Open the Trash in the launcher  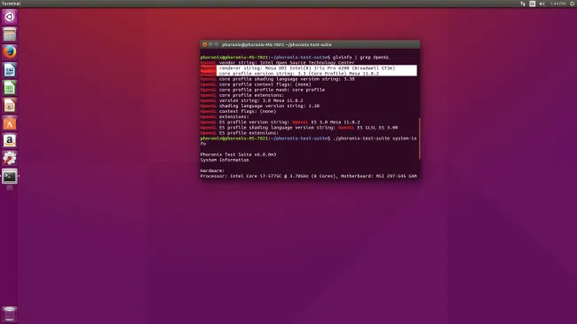coord(10,314)
